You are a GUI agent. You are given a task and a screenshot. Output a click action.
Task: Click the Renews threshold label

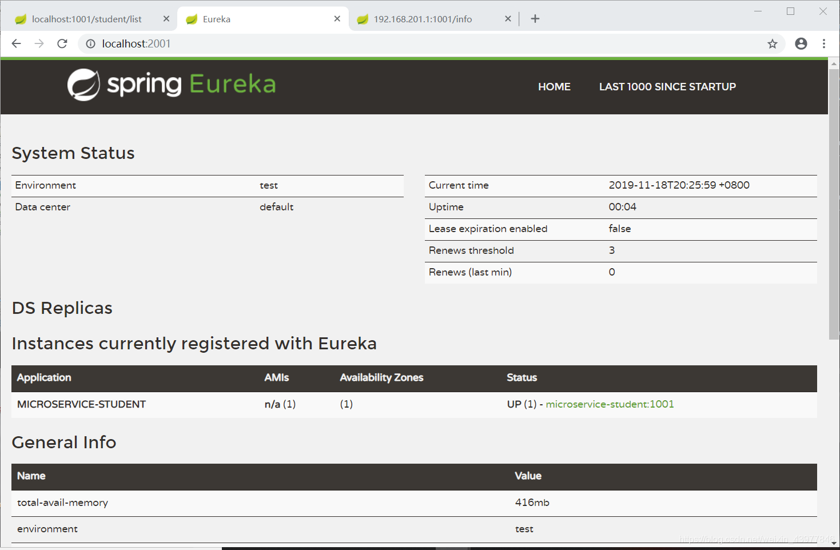point(471,250)
